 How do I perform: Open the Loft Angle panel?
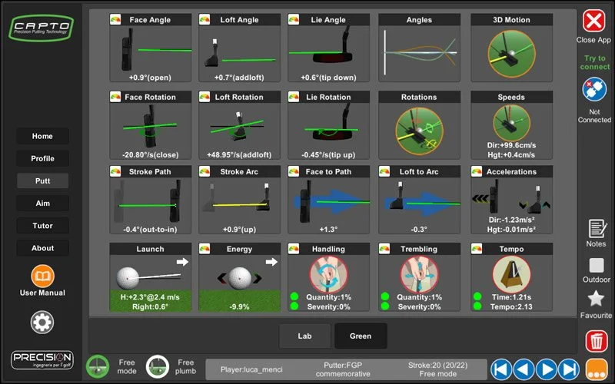[x=239, y=48]
